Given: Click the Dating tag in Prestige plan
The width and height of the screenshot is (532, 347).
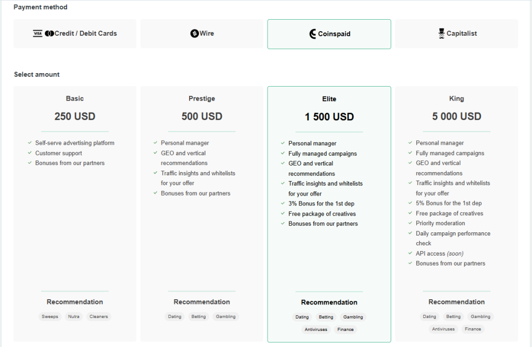Looking at the screenshot, I should [175, 316].
